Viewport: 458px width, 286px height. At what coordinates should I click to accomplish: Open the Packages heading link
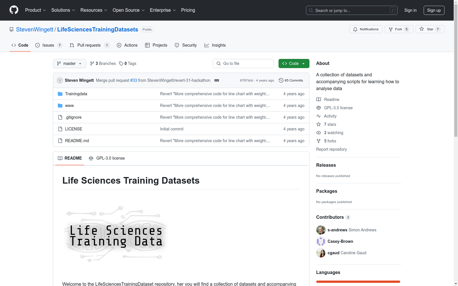pos(327,191)
